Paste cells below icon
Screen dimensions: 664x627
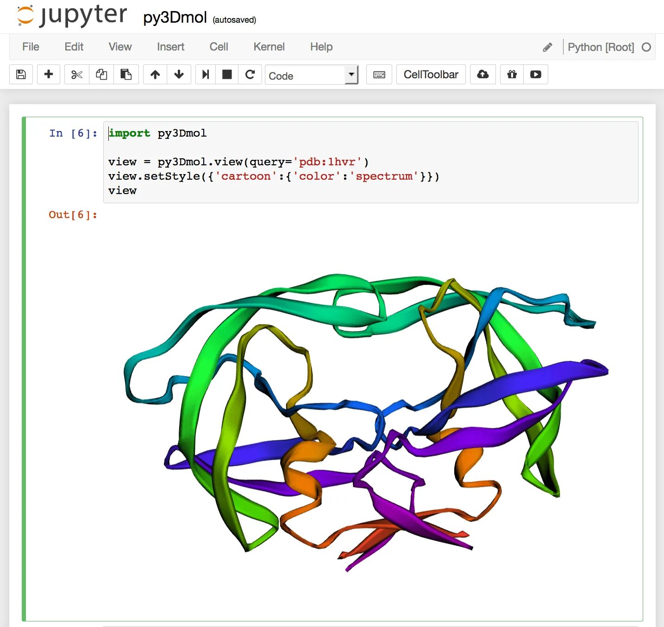point(126,75)
